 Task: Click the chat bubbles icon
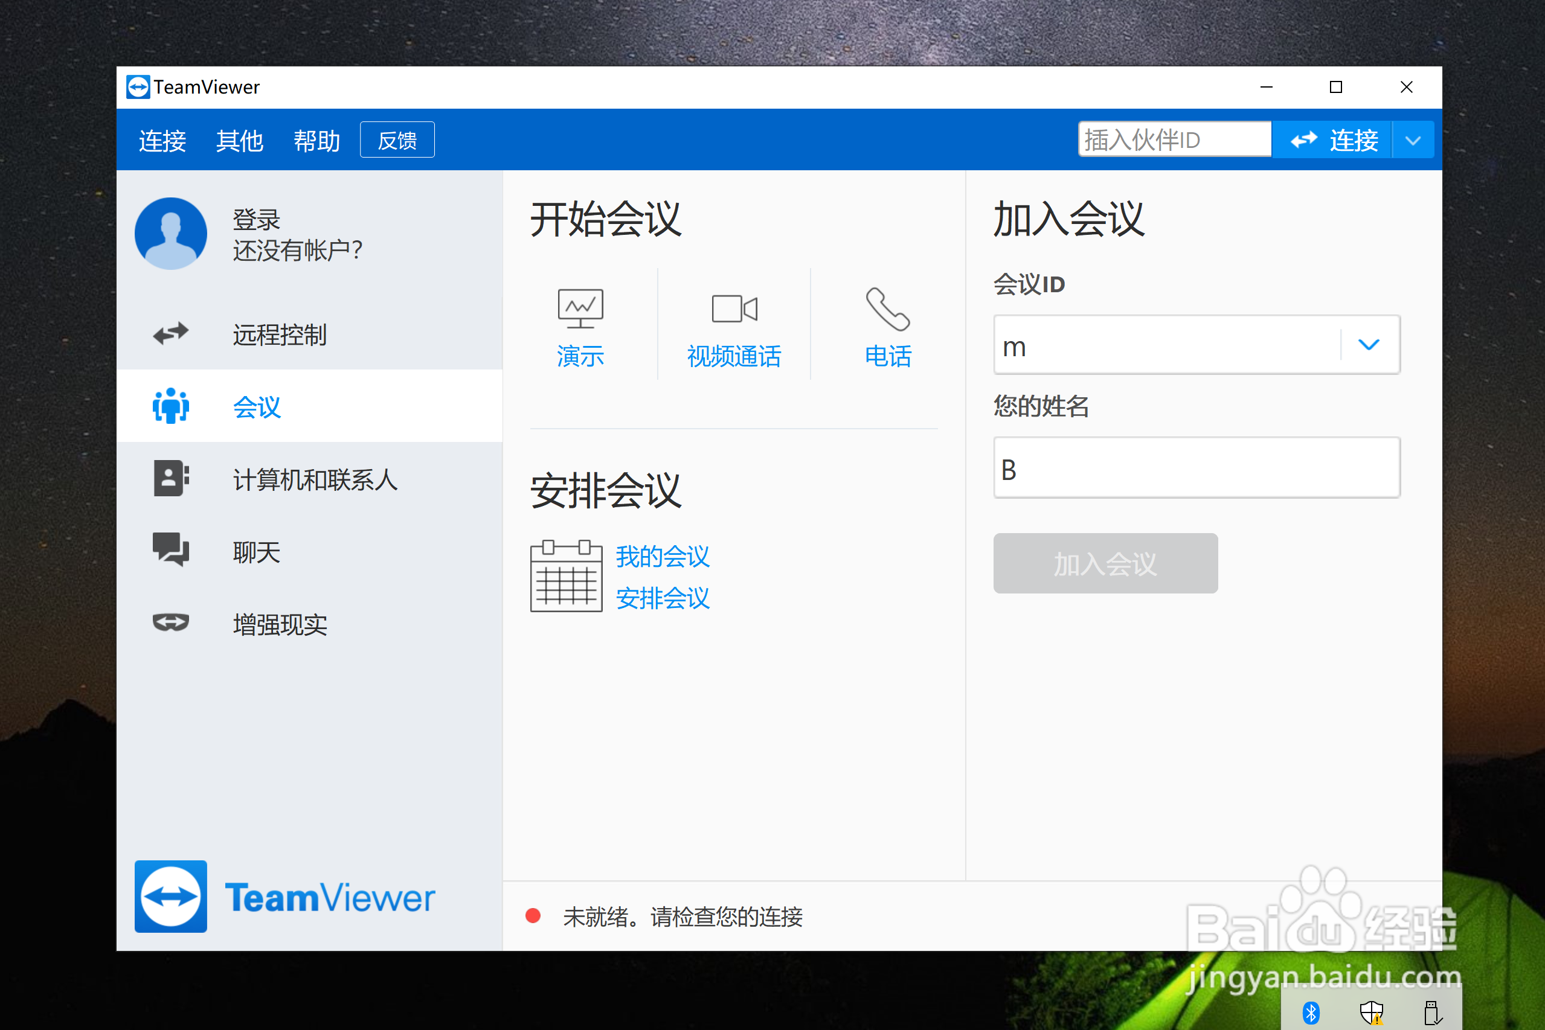[x=171, y=550]
